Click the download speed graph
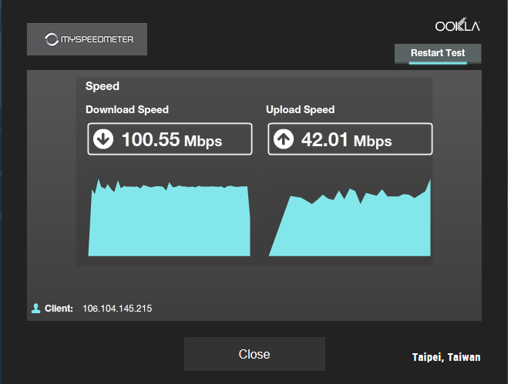 pos(169,217)
